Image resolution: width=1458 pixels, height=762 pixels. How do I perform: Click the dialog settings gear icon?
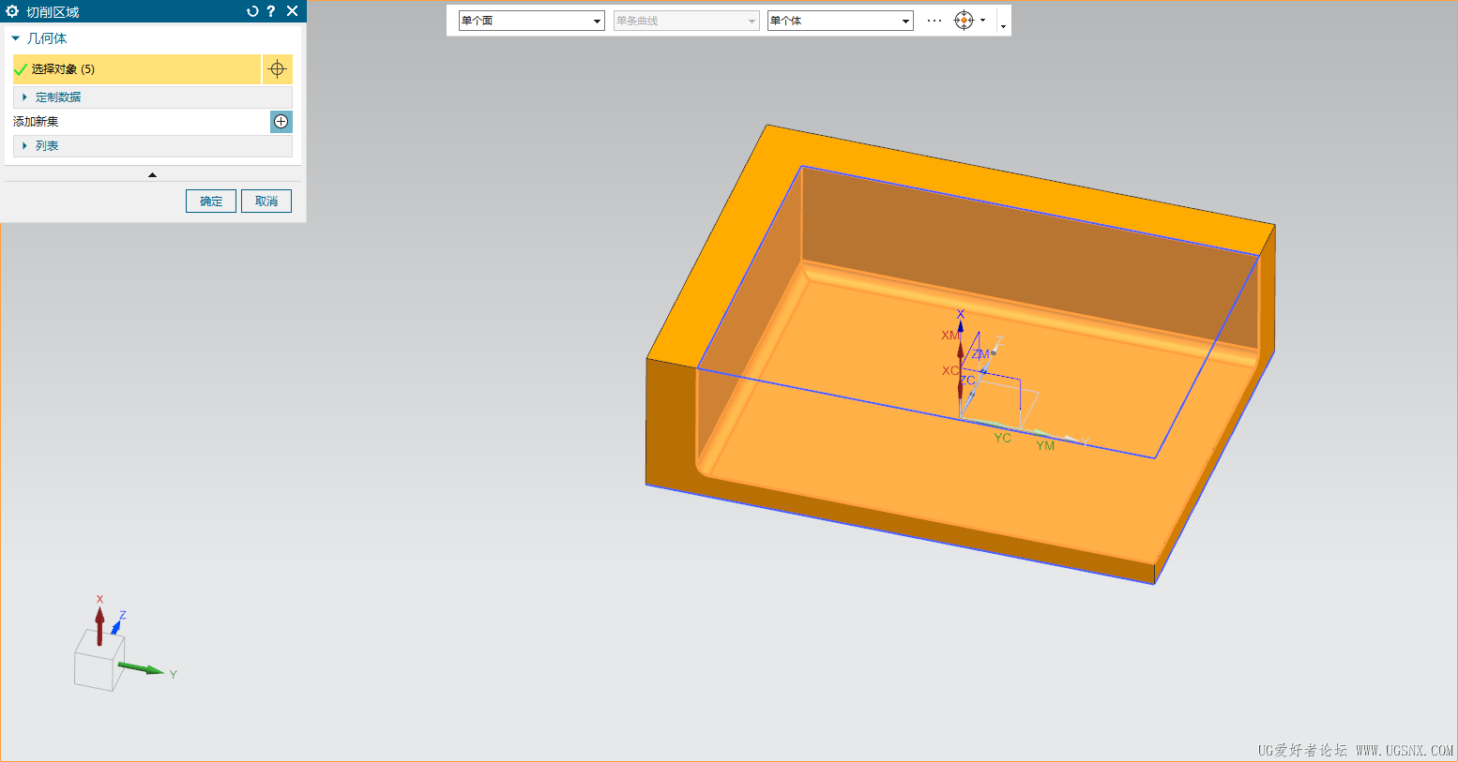[12, 11]
